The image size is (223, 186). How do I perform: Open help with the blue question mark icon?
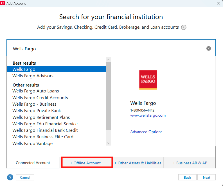(10, 177)
